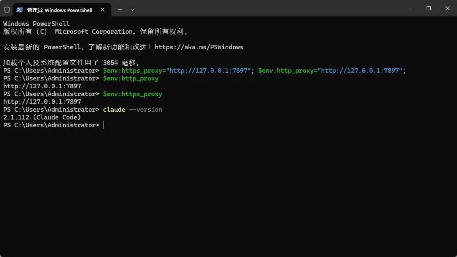Click the Microsoft Corporation copyright line
Image resolution: width=457 pixels, height=257 pixels.
click(96, 32)
